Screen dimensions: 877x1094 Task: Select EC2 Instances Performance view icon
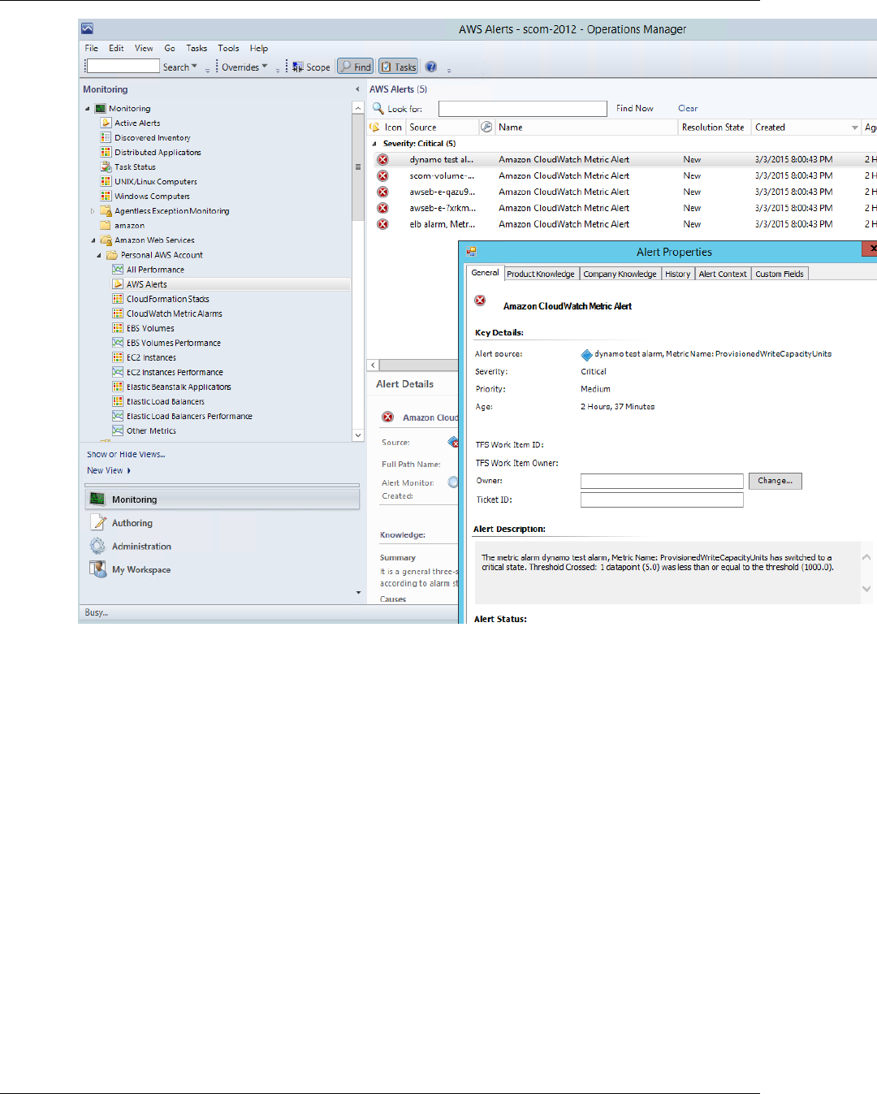[118, 372]
